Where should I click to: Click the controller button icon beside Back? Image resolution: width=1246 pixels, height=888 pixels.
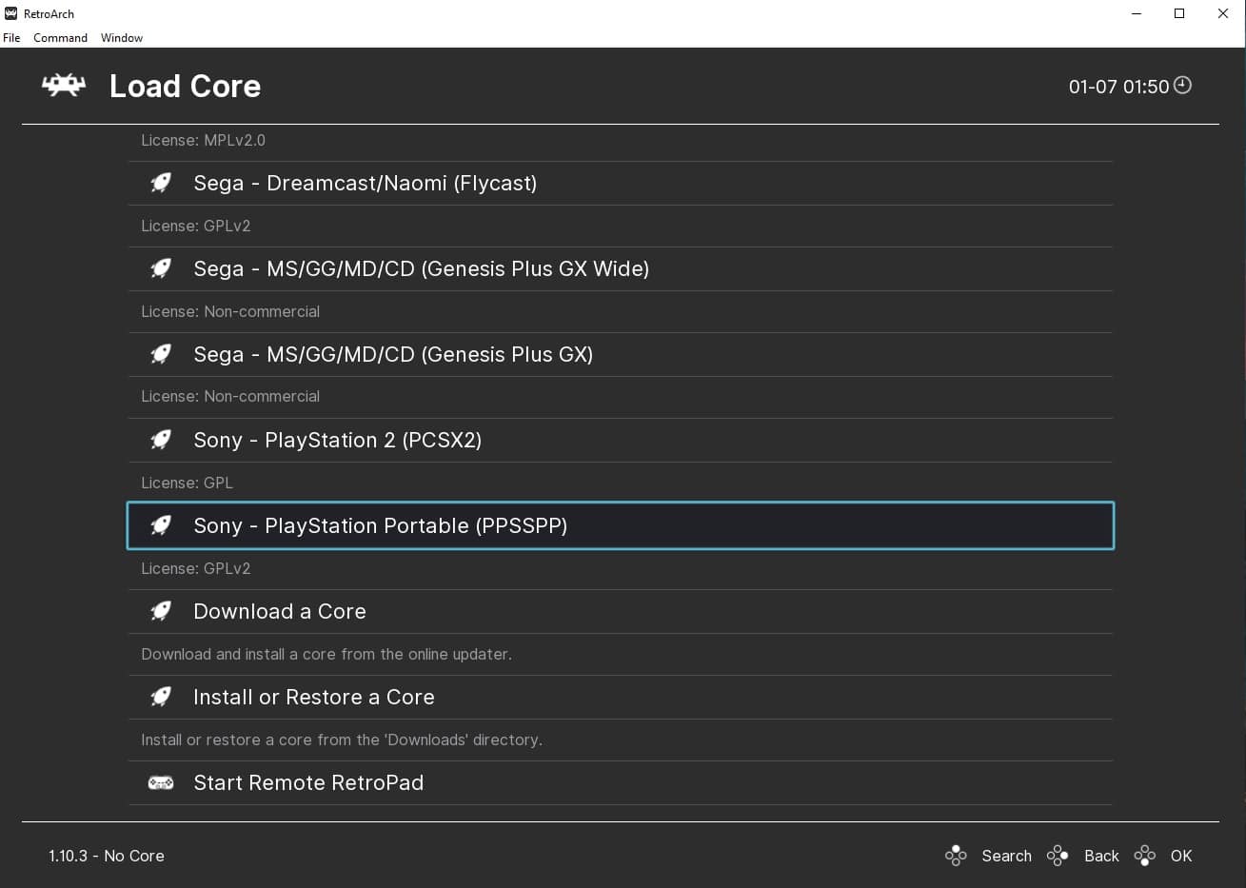point(1058,856)
